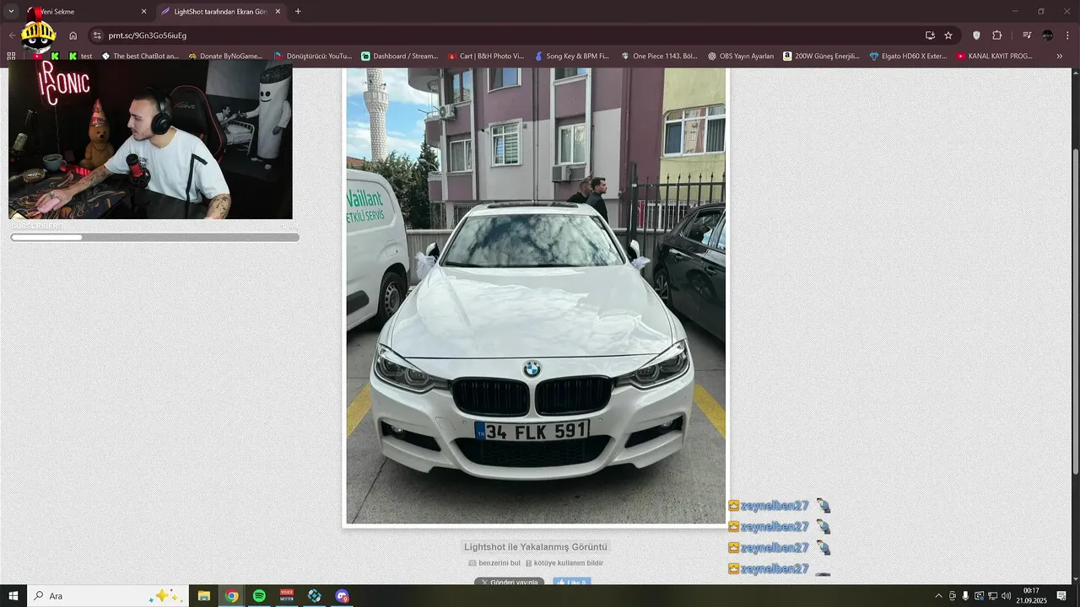
Task: Open the 'Cart | B&H Photo Vi...' bookmark
Action: pos(486,56)
